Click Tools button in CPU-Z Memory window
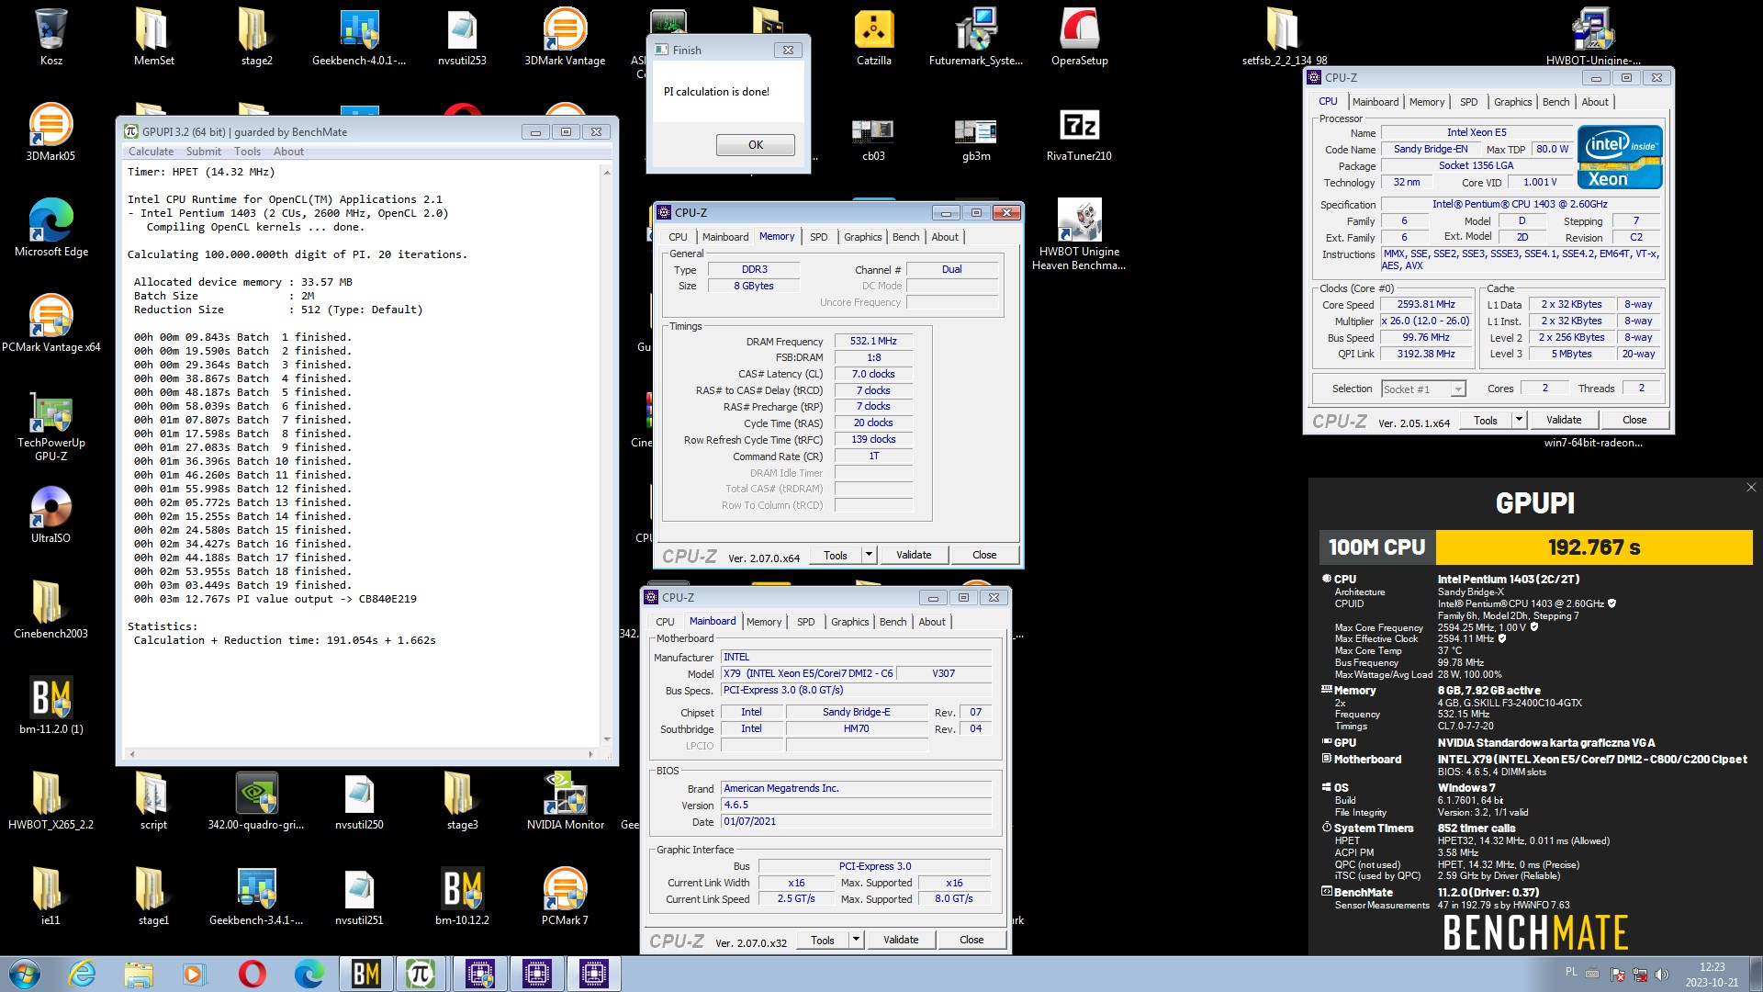 (x=836, y=555)
